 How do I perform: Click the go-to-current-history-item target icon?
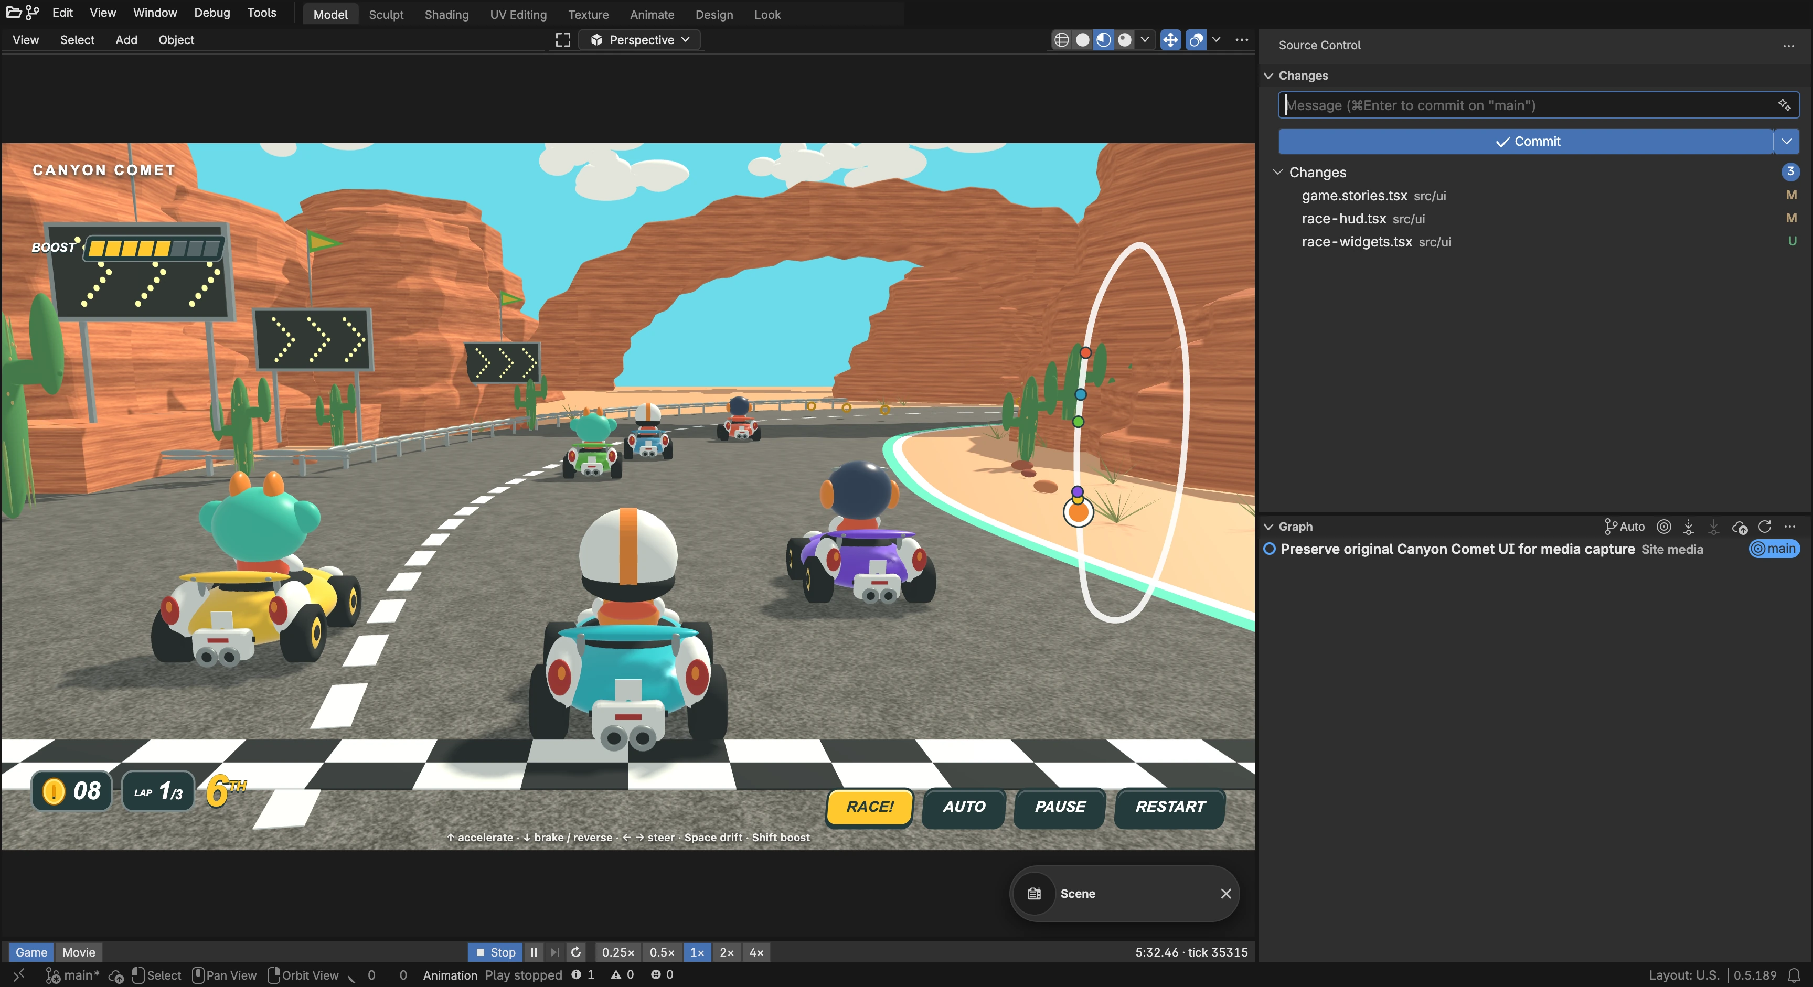(x=1664, y=526)
